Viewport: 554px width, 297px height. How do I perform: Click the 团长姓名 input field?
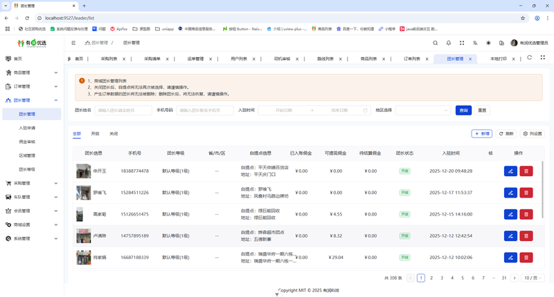pos(123,110)
